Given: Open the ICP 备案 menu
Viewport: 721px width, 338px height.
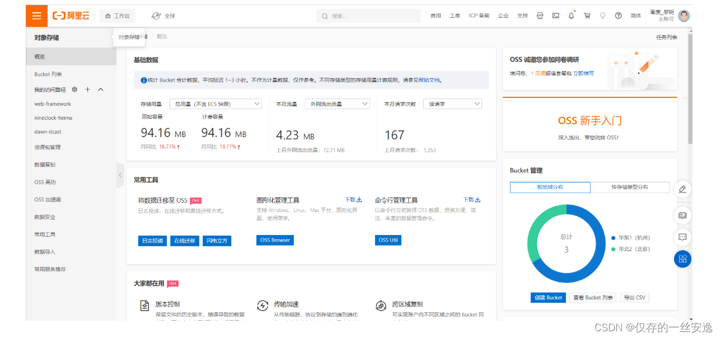Looking at the screenshot, I should [479, 16].
